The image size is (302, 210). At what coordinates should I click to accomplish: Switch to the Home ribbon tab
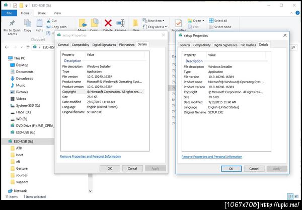click(25, 13)
